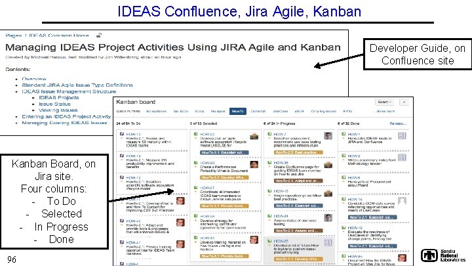This screenshot has width=472, height=266.
Task: Click the lock icon beside IDEAS Common Home
Action: 99,35
